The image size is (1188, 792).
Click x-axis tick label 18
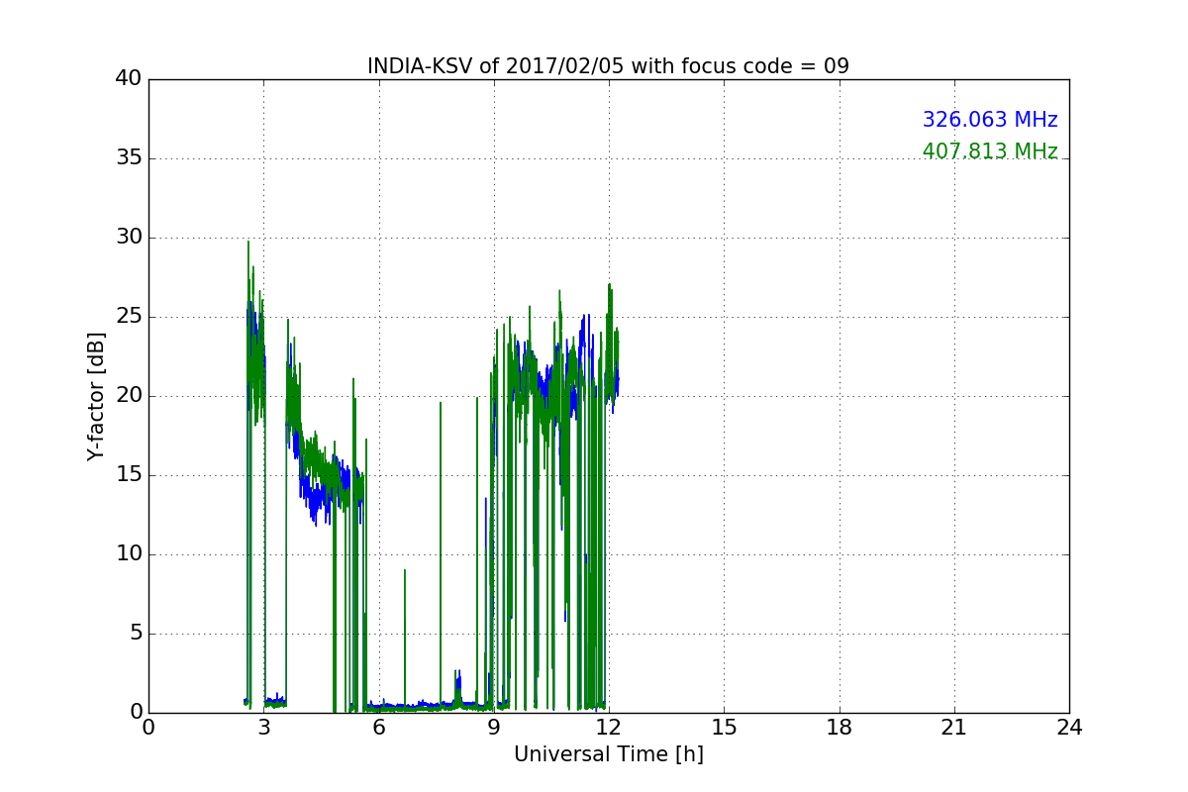point(840,728)
